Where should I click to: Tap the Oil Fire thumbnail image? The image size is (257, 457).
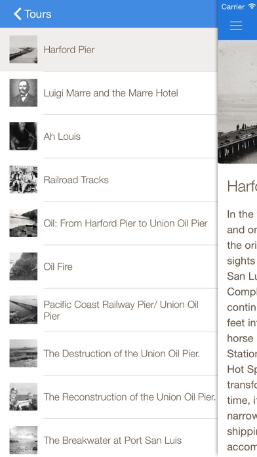pyautogui.click(x=24, y=267)
